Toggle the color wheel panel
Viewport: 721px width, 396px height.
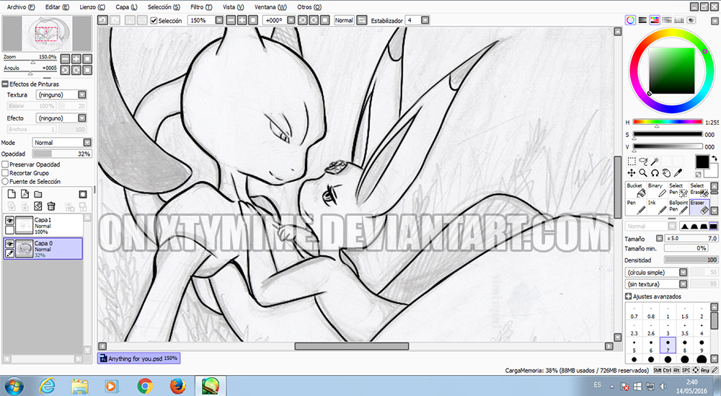click(630, 20)
